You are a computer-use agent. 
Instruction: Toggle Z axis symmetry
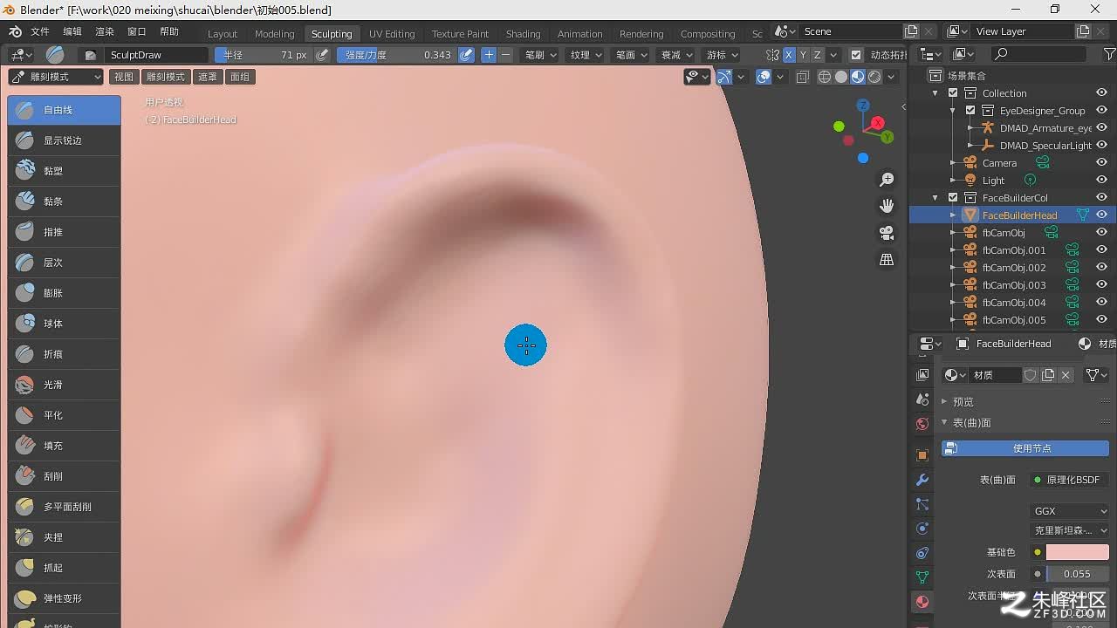pyautogui.click(x=817, y=55)
